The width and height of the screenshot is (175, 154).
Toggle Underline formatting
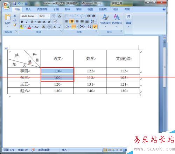click(32, 22)
